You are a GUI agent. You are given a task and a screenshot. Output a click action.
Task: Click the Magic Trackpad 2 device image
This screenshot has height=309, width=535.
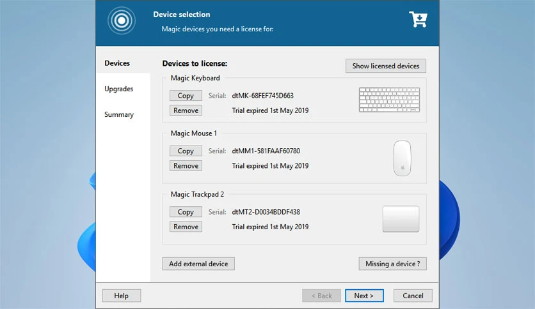tap(401, 219)
